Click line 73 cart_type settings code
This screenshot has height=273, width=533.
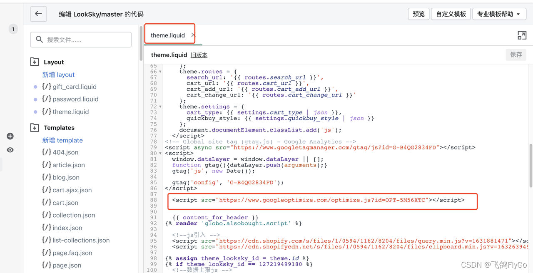click(264, 112)
